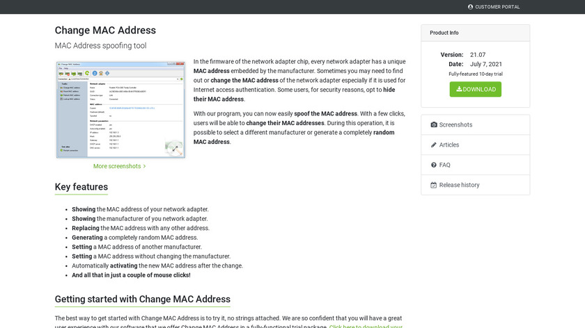
Task: Click 'Automatically activating the new MAC address' line
Action: [x=157, y=266]
